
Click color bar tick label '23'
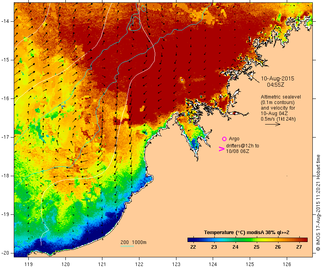pos(214,247)
